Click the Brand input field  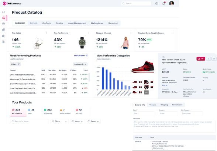point(144,113)
